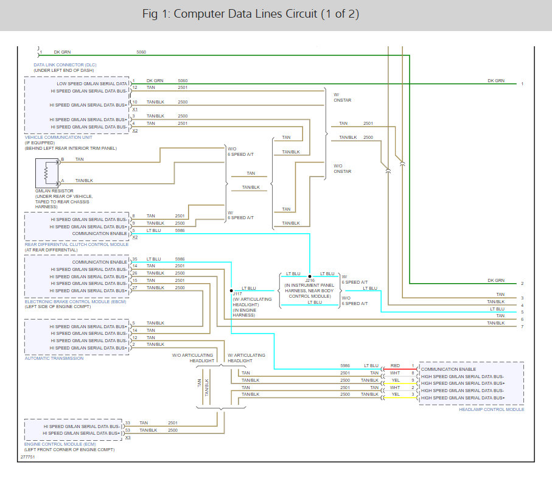Click EBCM pin number "35"
The height and width of the screenshot is (481, 552).
(x=135, y=259)
